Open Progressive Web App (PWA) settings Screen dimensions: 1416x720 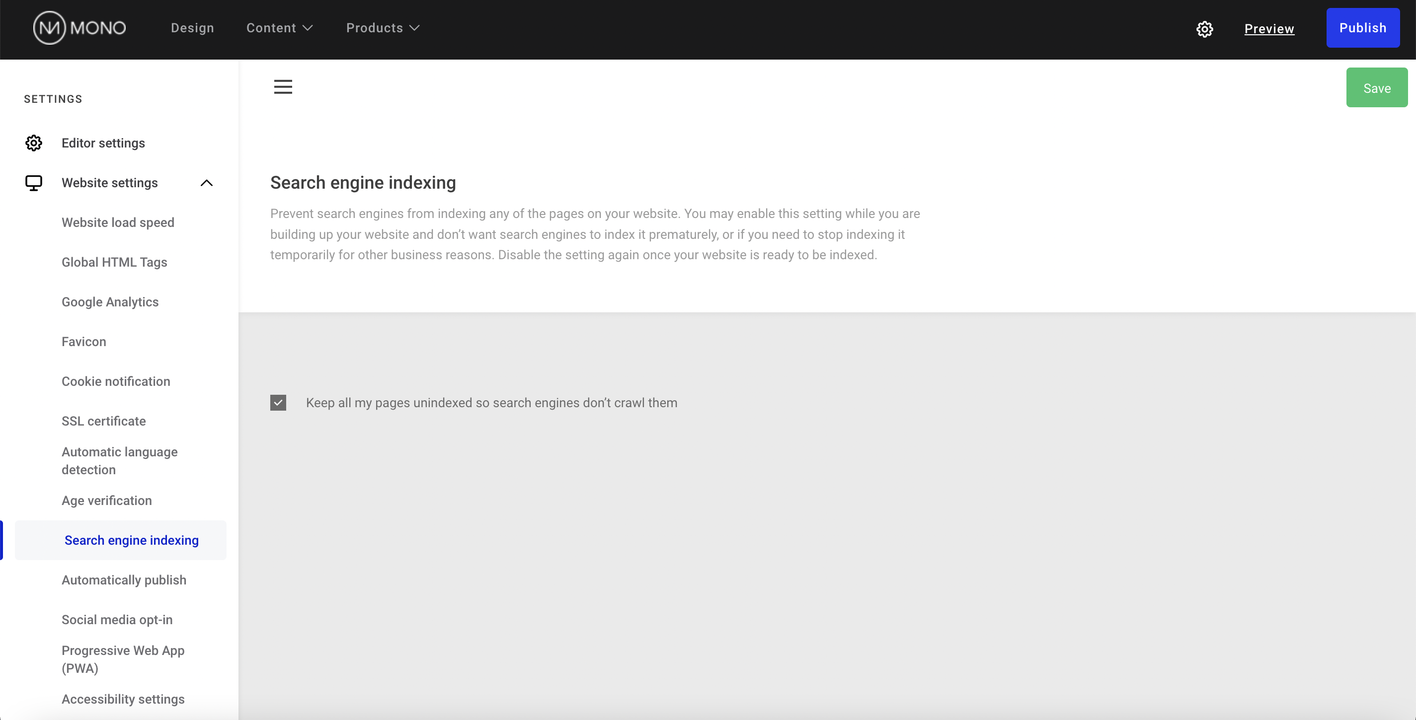pos(123,659)
